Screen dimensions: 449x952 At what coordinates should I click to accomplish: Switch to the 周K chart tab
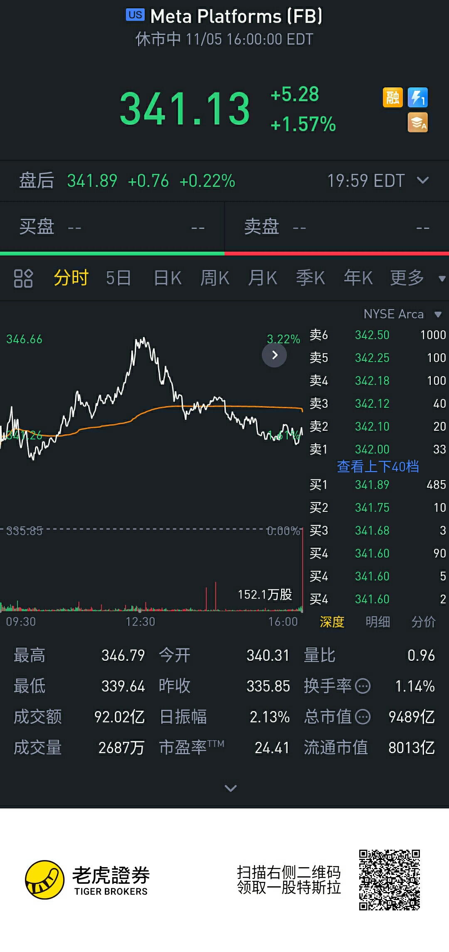[215, 278]
